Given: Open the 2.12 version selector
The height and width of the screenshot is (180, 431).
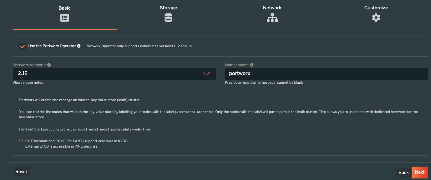Looking at the screenshot, I should [x=114, y=74].
